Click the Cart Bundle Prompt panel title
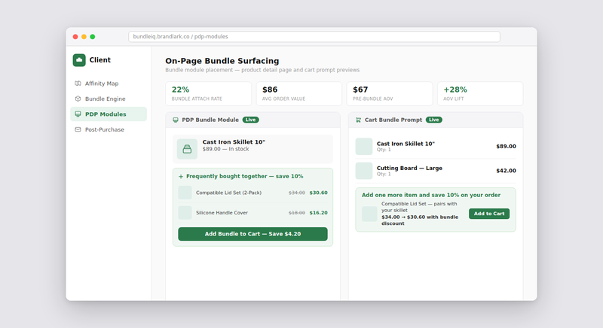The width and height of the screenshot is (603, 328). click(x=393, y=120)
